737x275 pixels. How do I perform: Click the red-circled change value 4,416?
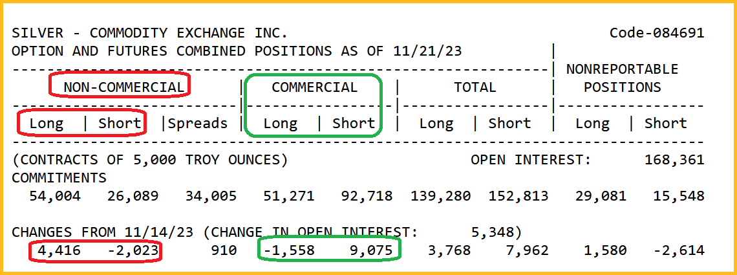(59, 250)
